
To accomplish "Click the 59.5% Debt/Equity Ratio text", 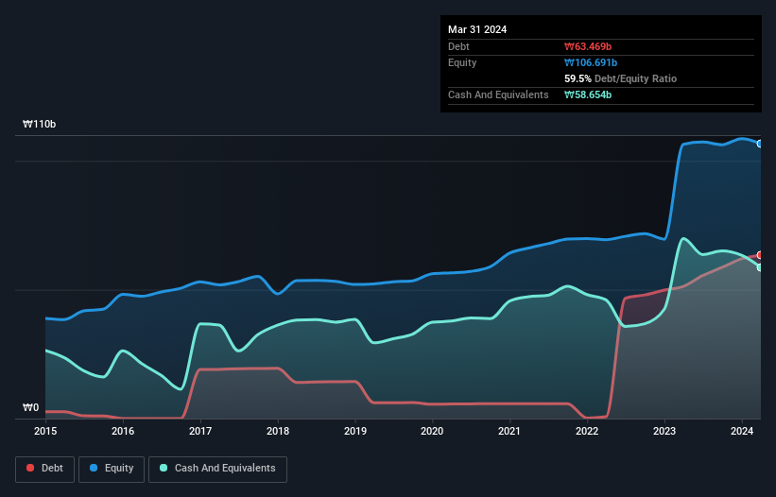I will [x=620, y=78].
